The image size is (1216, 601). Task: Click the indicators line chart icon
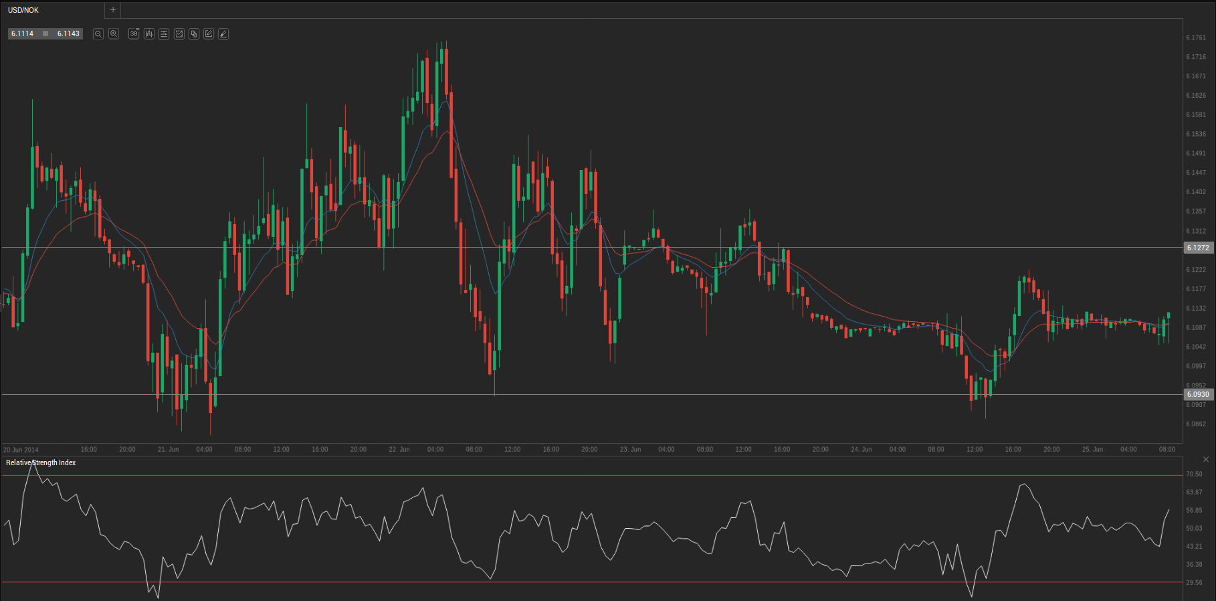[x=179, y=33]
